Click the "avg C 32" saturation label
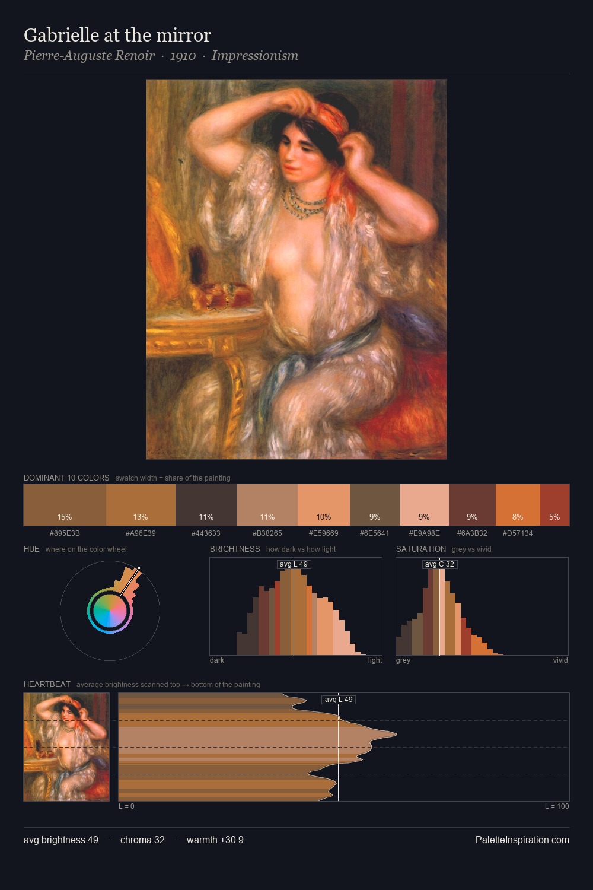Screen dimensions: 593x890 click(440, 564)
